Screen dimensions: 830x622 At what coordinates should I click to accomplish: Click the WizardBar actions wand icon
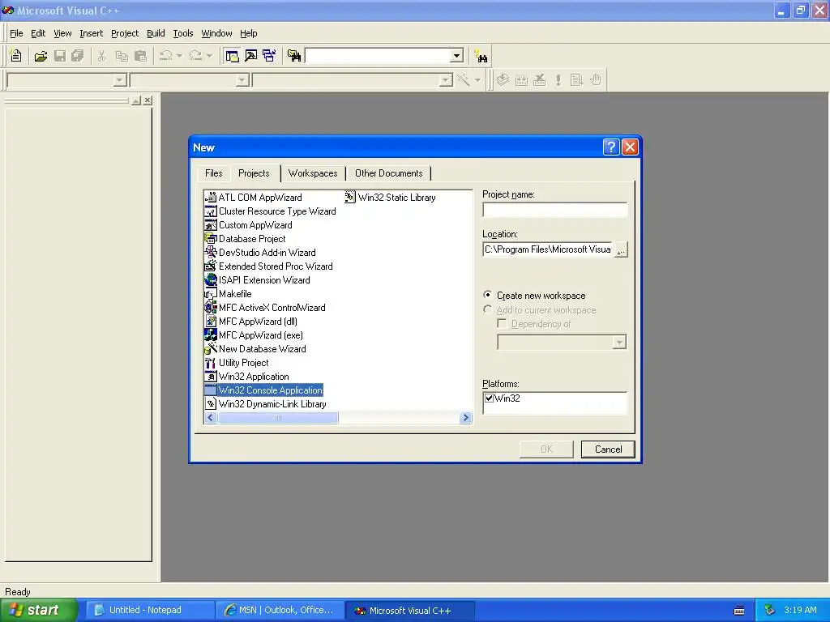[464, 80]
